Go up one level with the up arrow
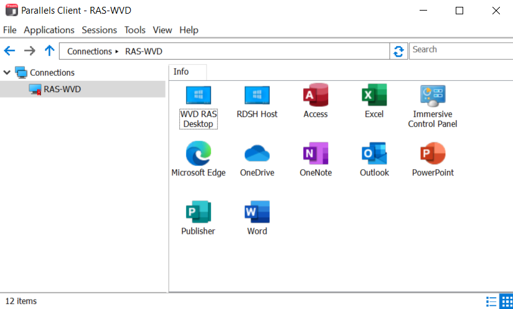 pos(49,51)
